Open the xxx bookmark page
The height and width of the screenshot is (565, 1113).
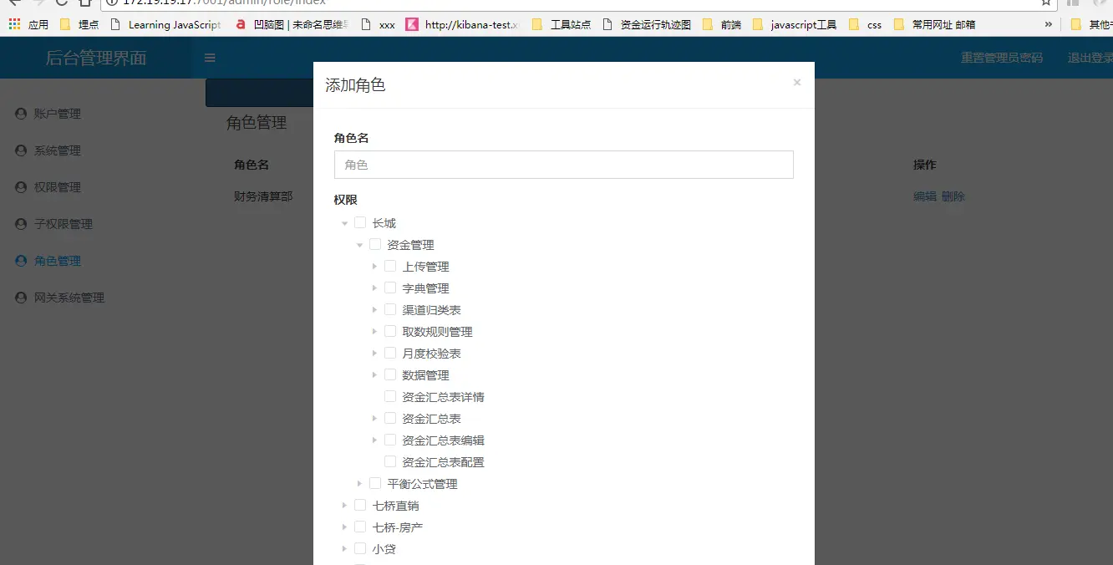tap(378, 24)
